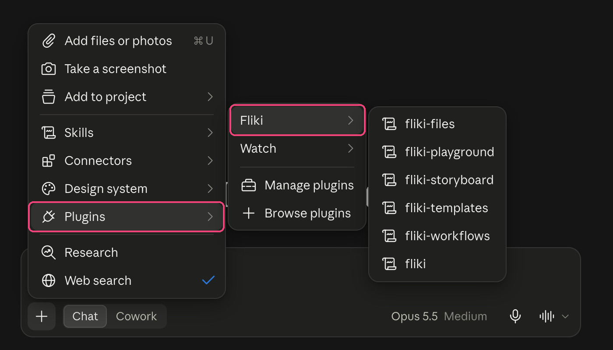The width and height of the screenshot is (613, 350).
Task: Click the paperclip icon for Add files or photos
Action: [x=49, y=41]
